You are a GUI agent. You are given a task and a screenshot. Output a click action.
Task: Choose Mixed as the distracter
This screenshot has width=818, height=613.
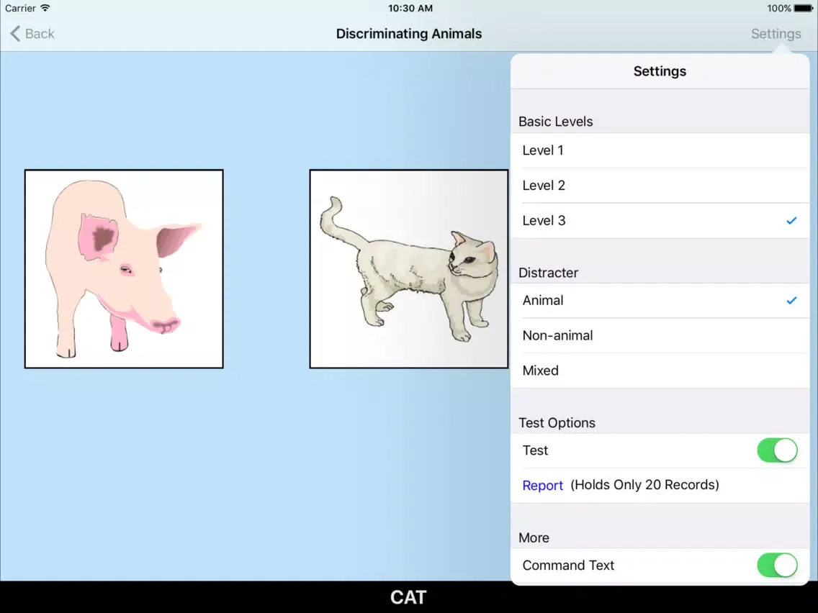pos(660,371)
